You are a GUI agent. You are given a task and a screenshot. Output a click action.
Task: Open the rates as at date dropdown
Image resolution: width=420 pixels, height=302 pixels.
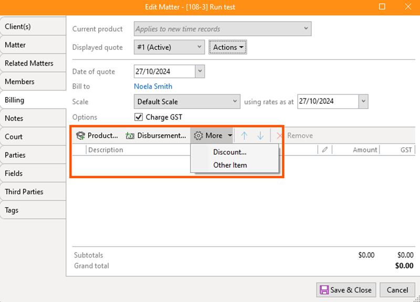tap(363, 101)
